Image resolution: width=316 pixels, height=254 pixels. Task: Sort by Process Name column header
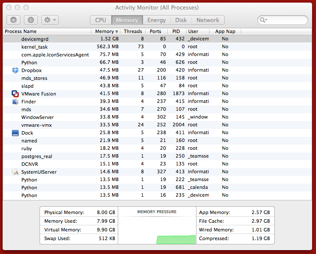click(x=47, y=31)
